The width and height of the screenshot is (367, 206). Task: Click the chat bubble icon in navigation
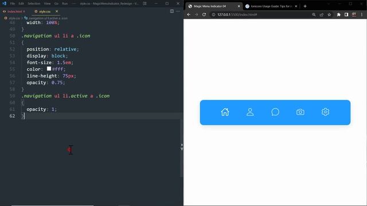(275, 112)
